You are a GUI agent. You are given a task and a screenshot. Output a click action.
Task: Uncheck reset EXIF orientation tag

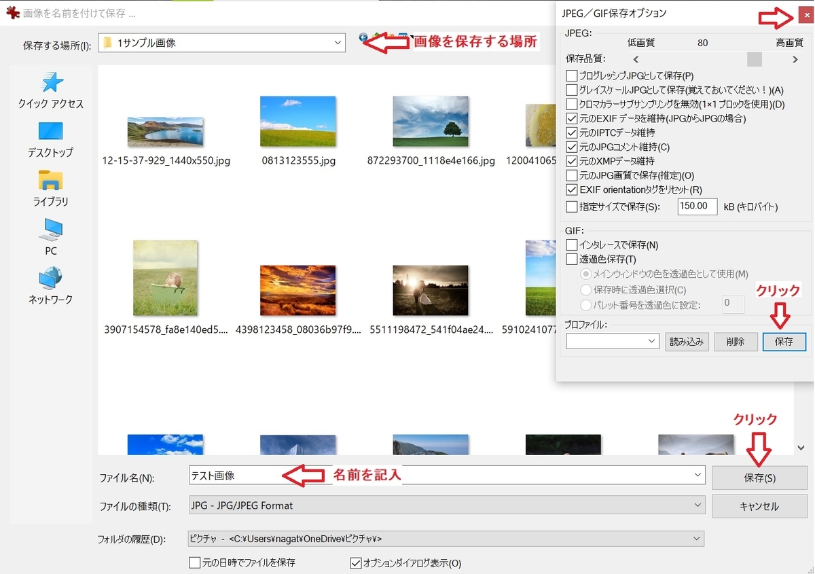click(572, 190)
